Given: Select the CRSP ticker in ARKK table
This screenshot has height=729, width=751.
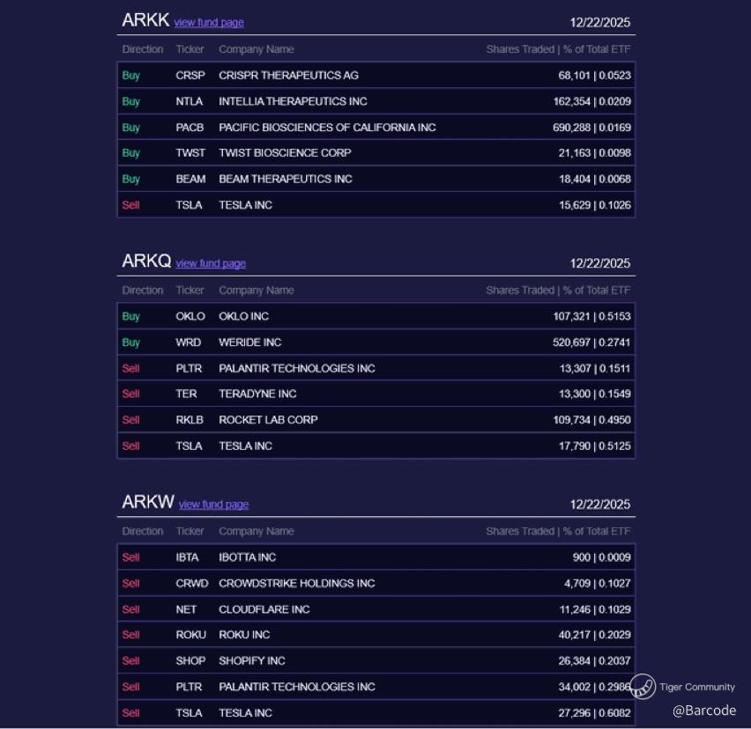Looking at the screenshot, I should (x=190, y=76).
